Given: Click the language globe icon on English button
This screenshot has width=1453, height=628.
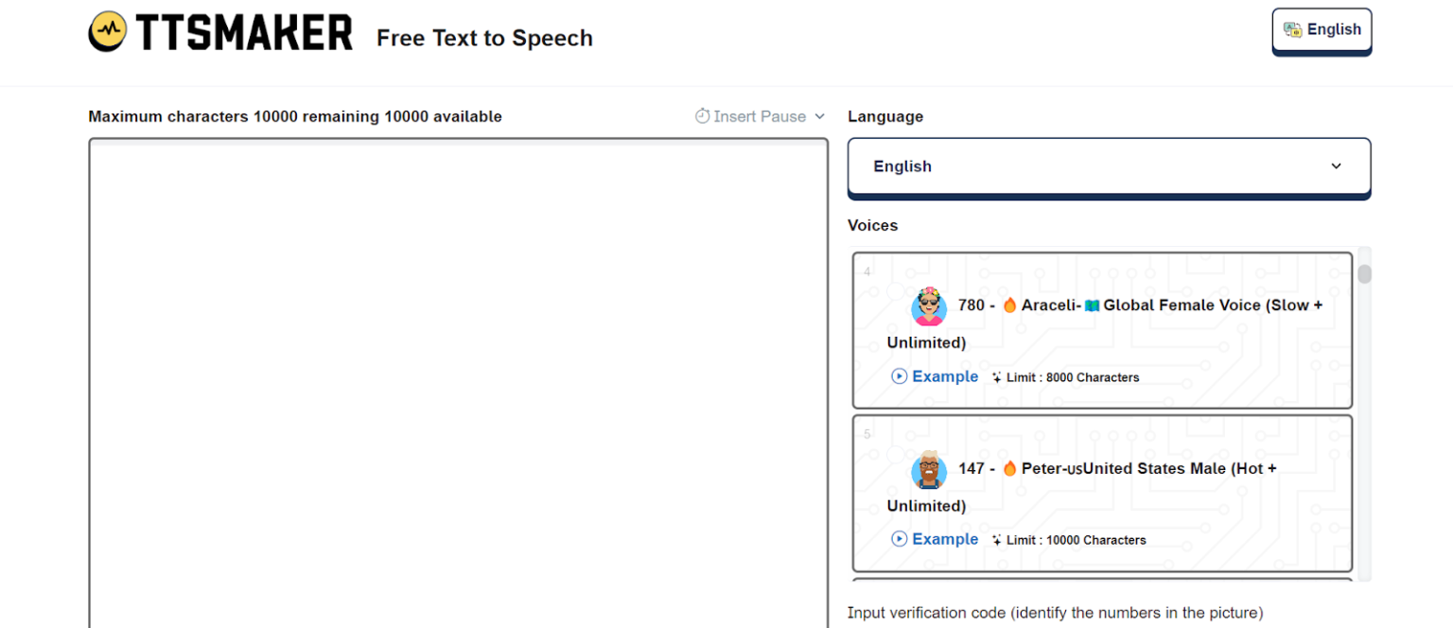Looking at the screenshot, I should pyautogui.click(x=1293, y=29).
